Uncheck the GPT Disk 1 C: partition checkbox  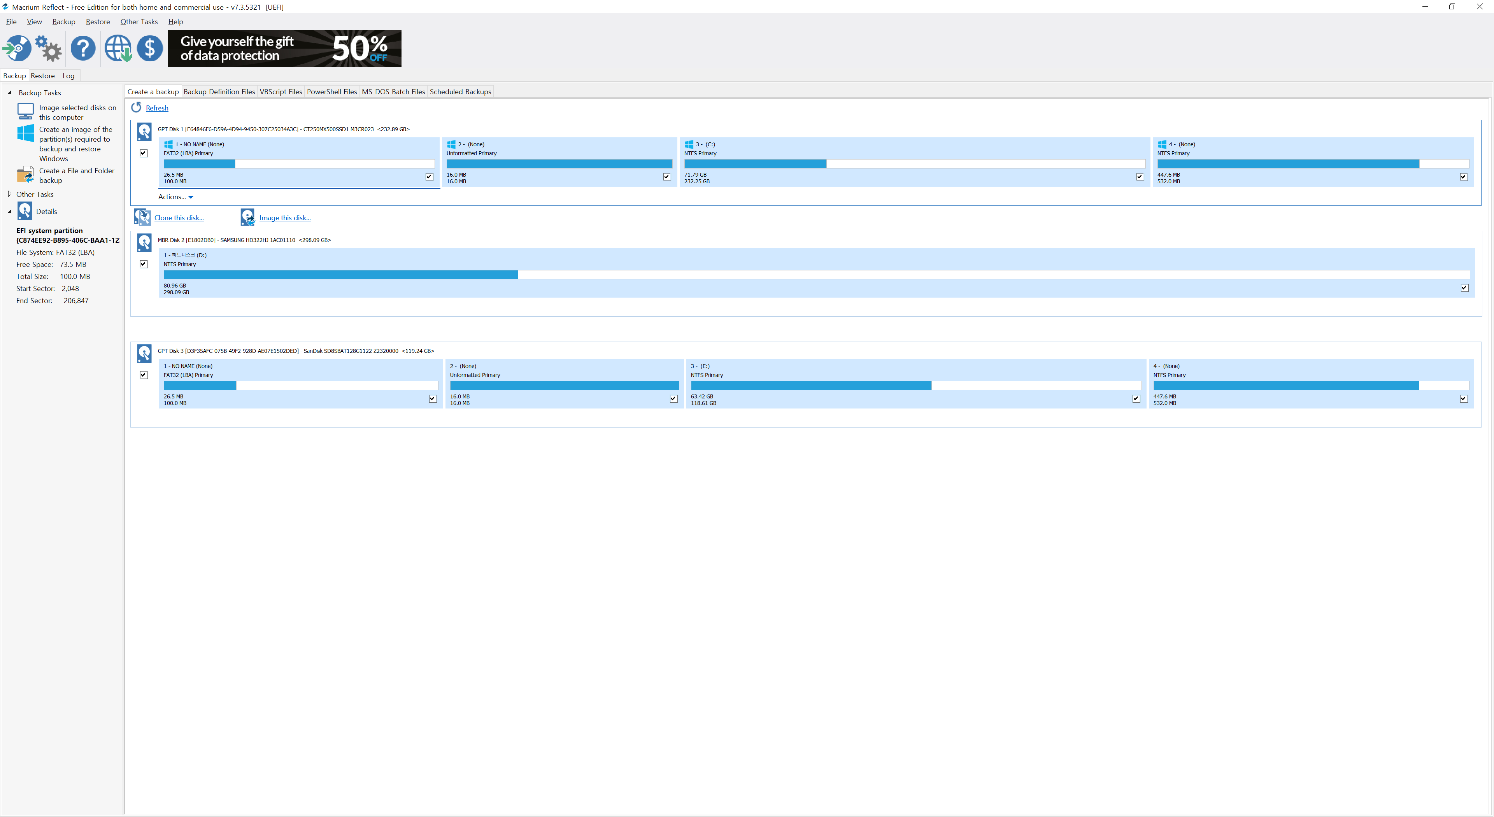click(1140, 177)
